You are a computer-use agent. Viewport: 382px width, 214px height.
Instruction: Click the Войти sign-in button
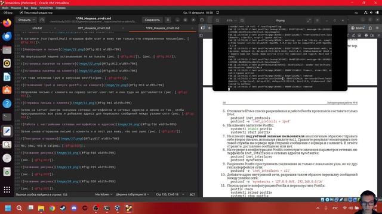pyautogui.click(x=358, y=28)
